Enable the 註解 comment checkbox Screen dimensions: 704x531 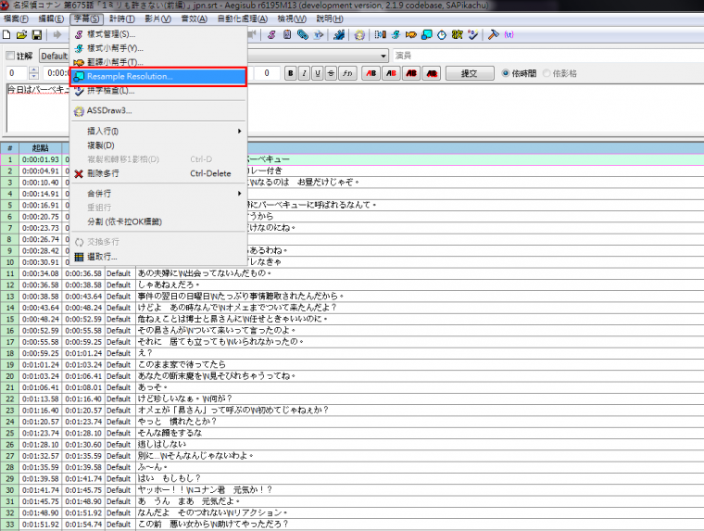tap(9, 56)
